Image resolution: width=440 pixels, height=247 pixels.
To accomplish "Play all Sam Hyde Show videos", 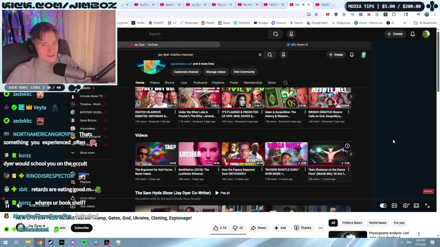I will (x=222, y=193).
